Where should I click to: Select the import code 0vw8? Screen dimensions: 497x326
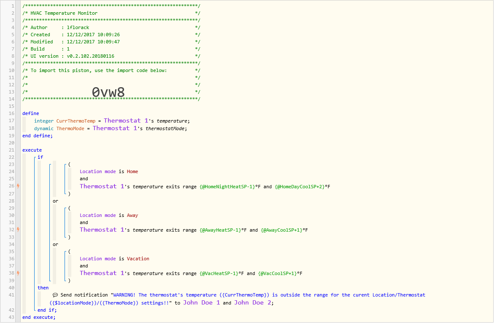108,92
